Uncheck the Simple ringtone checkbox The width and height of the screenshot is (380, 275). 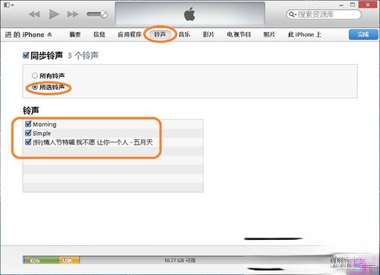28,133
